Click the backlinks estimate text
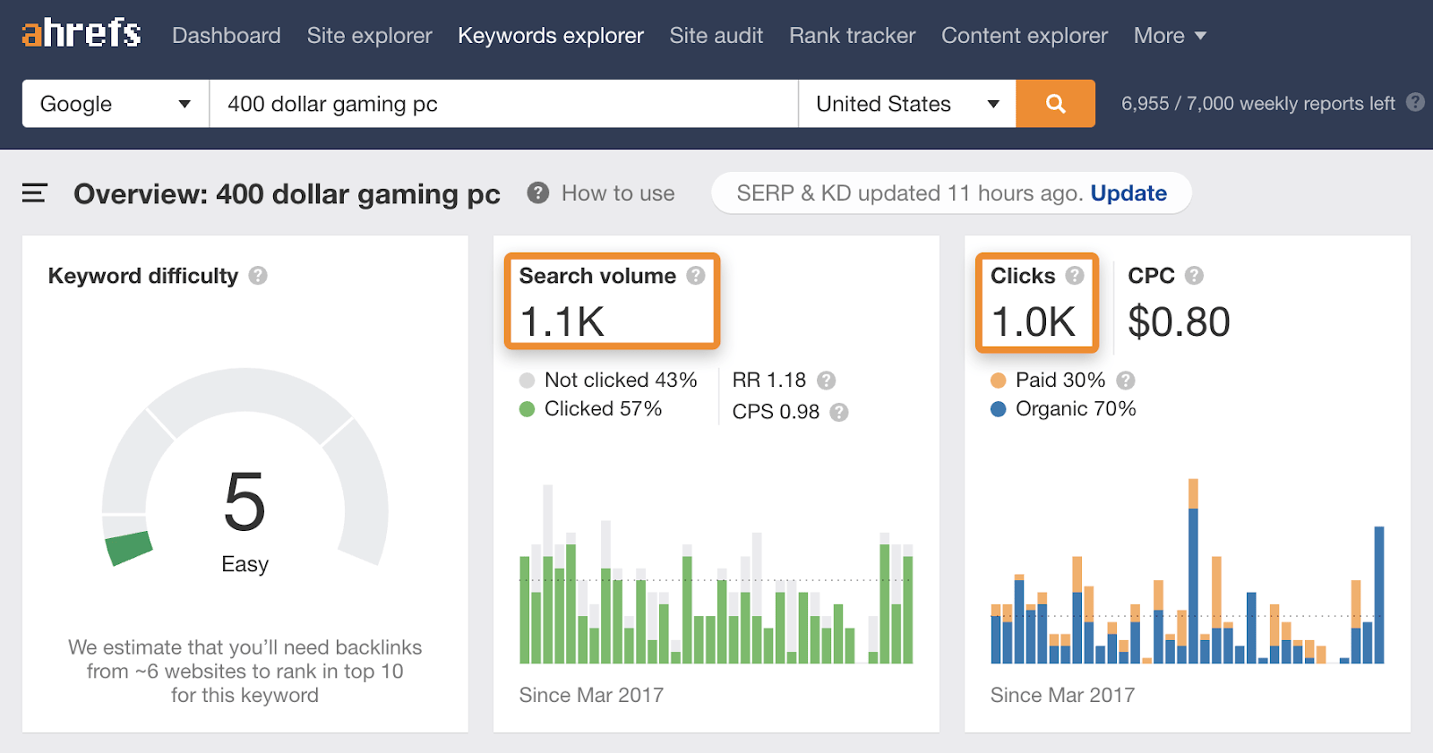 tap(245, 672)
